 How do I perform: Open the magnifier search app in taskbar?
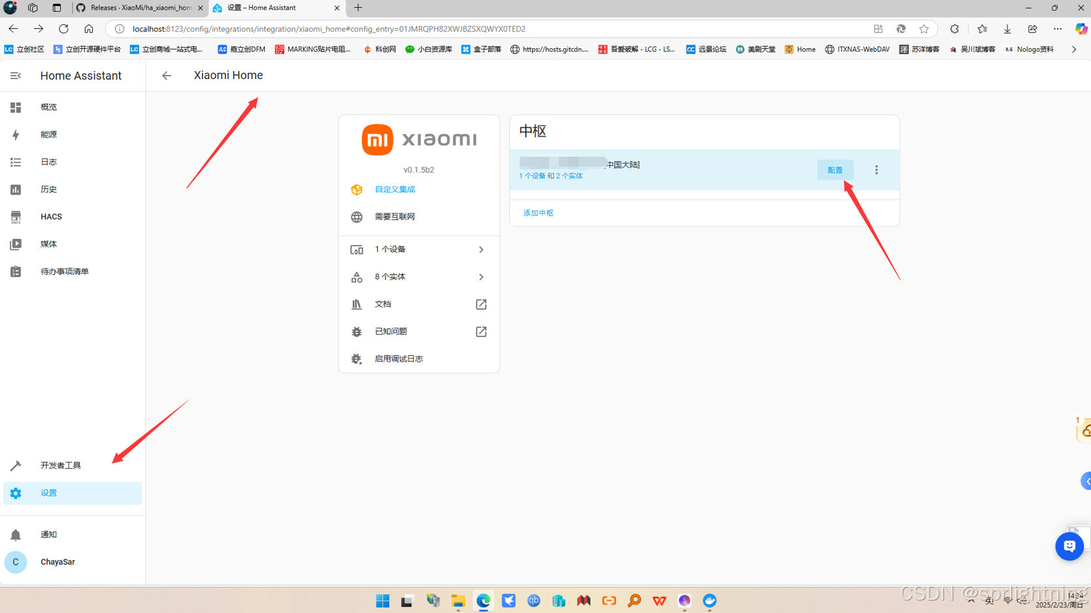point(634,601)
